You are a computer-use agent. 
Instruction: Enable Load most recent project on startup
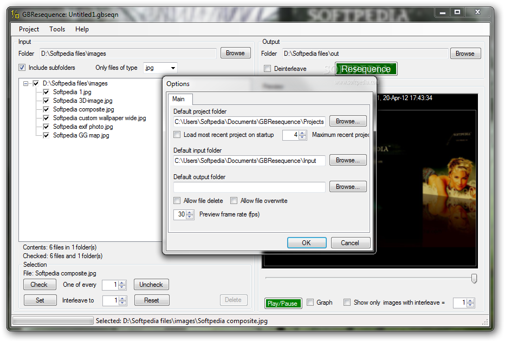coord(177,135)
